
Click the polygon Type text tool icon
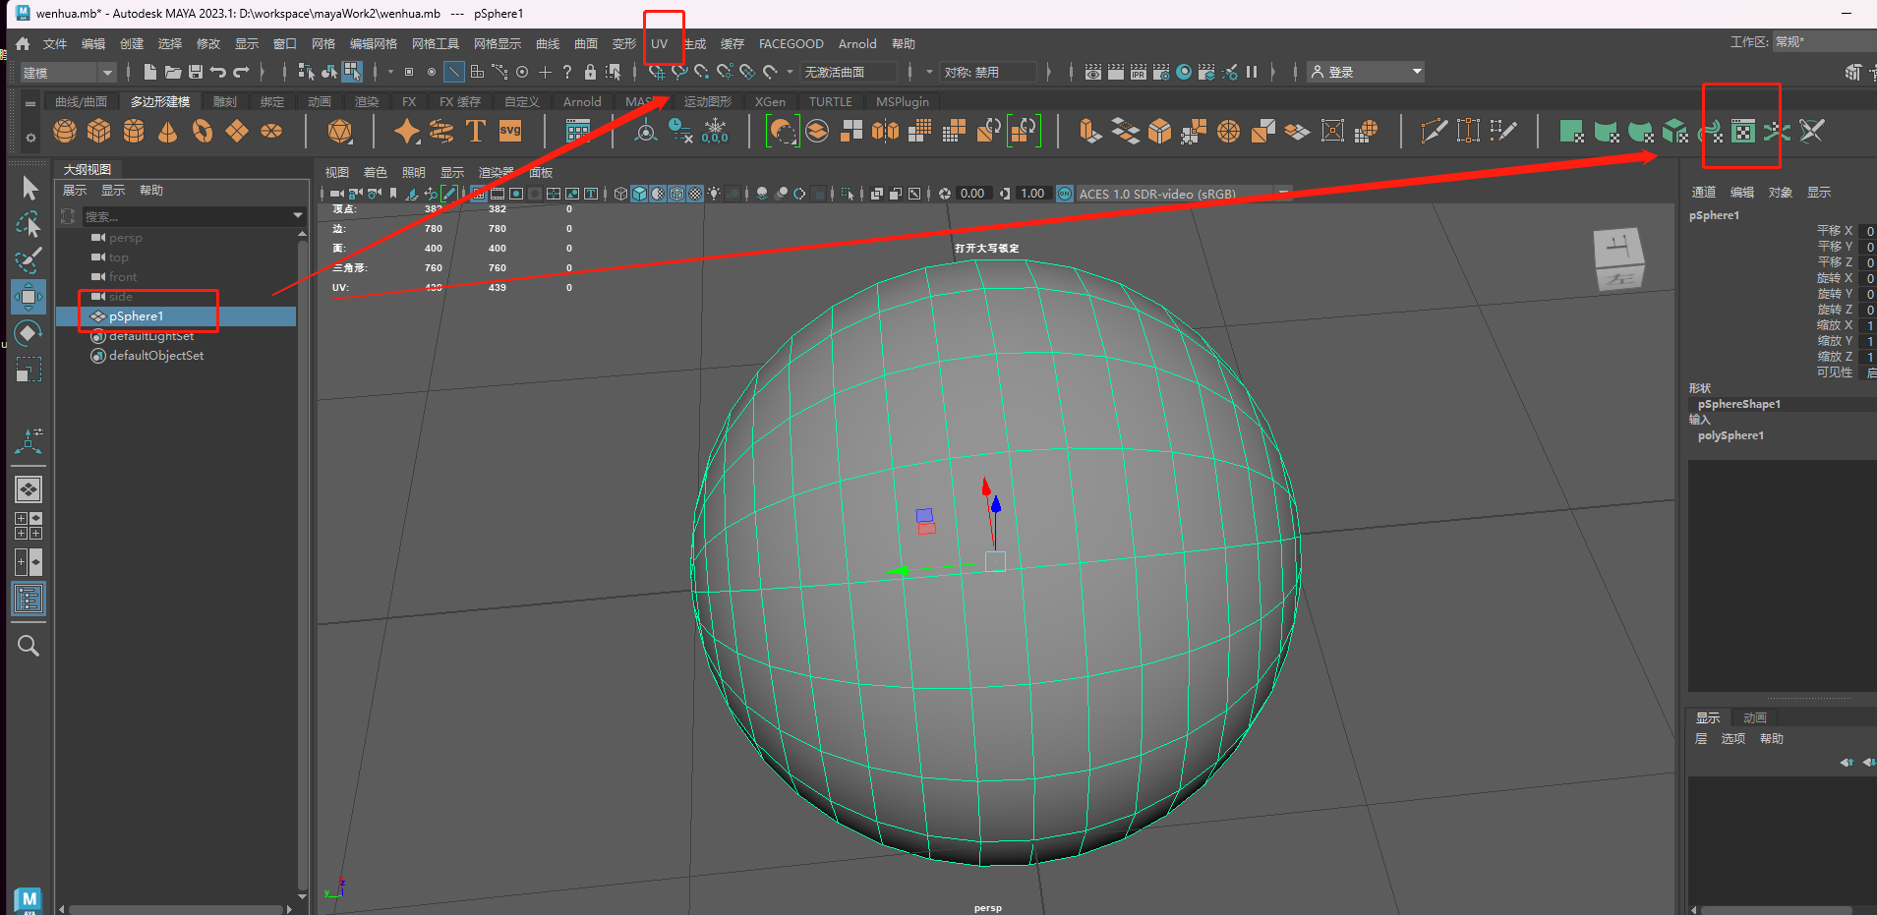(x=476, y=131)
